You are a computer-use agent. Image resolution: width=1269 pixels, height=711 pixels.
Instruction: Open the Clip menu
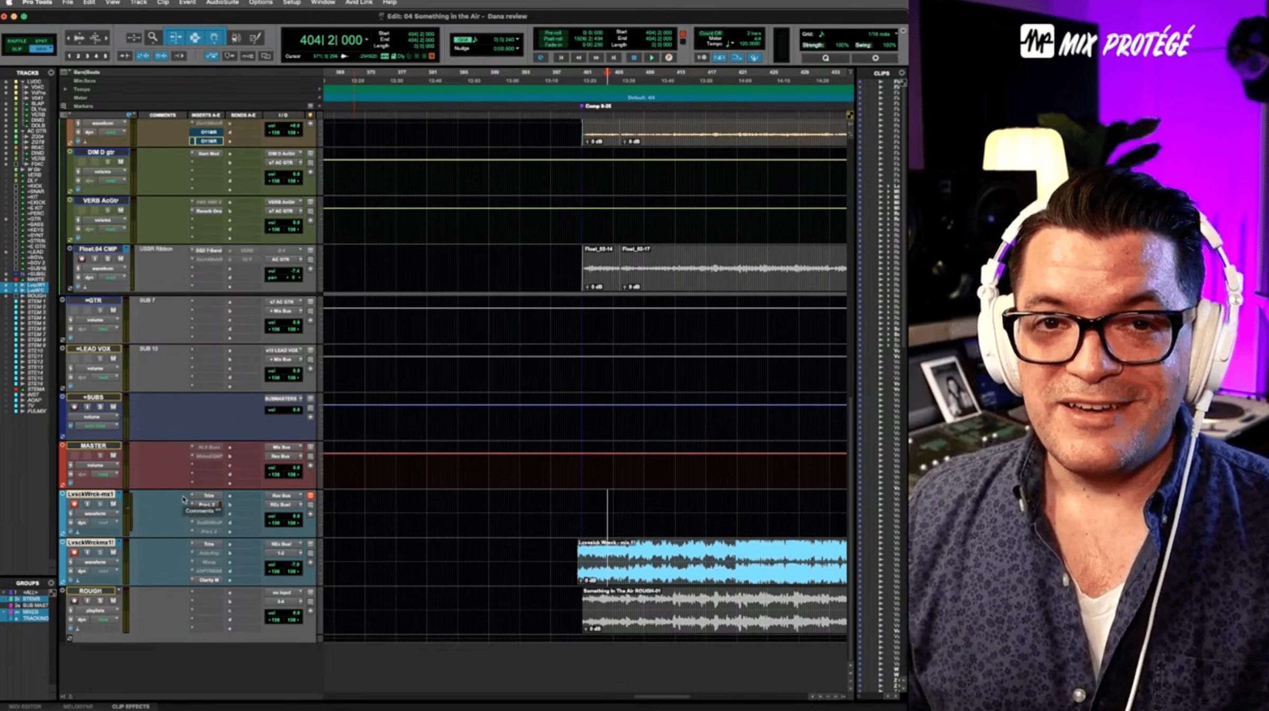[163, 3]
